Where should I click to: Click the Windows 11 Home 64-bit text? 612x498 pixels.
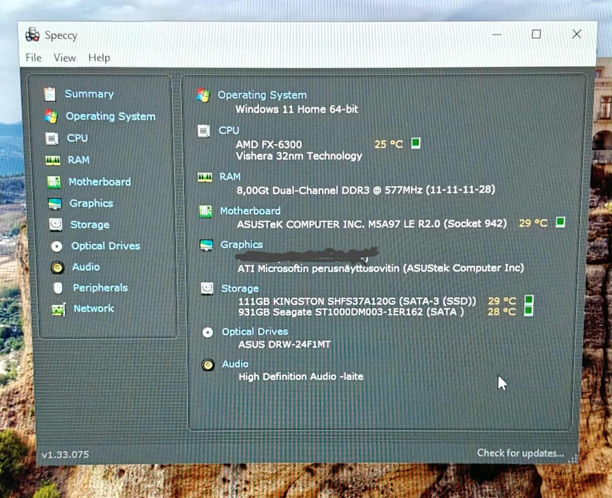[296, 109]
